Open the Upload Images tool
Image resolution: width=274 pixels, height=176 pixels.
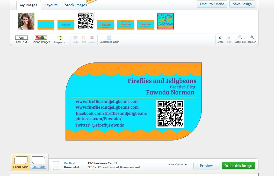pyautogui.click(x=41, y=38)
